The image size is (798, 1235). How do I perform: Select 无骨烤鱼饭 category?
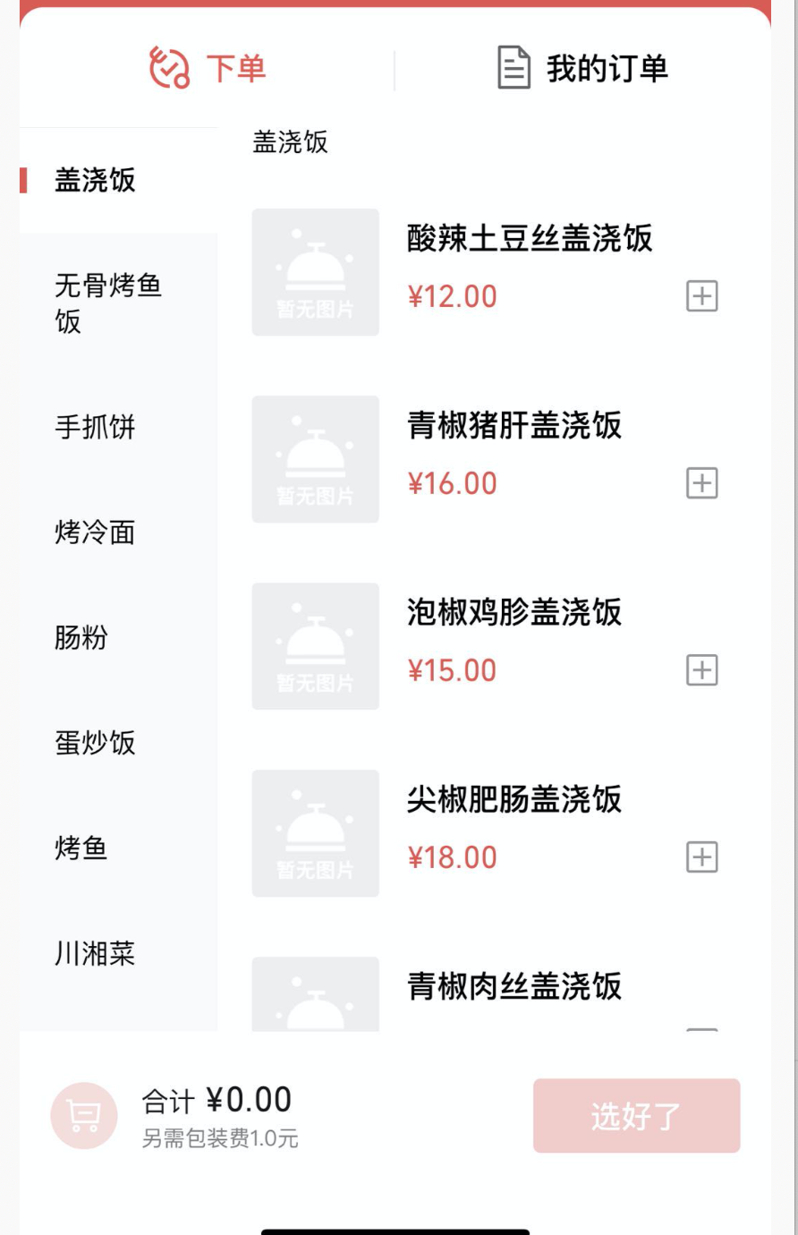coord(108,303)
